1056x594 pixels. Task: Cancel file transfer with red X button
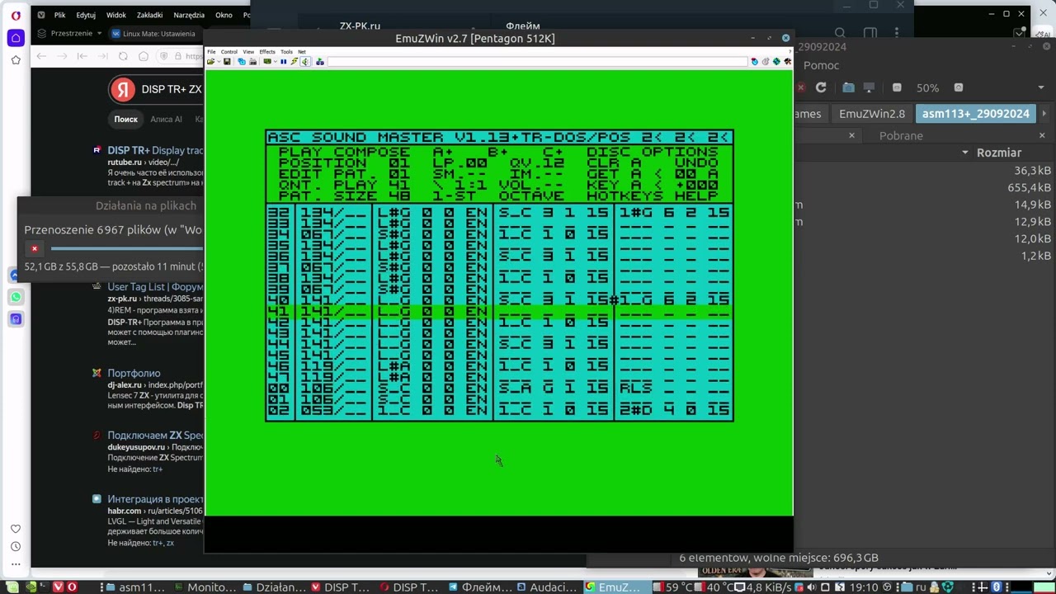[x=35, y=248]
